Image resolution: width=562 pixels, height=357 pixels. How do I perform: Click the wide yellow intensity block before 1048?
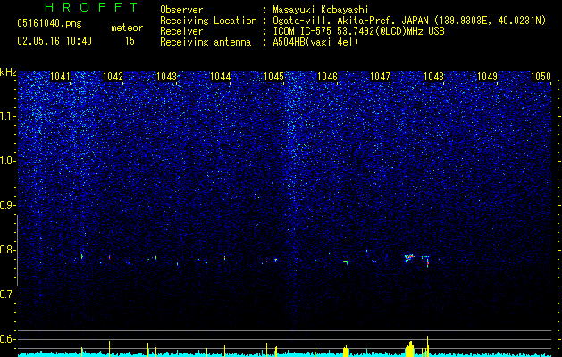[x=410, y=349]
